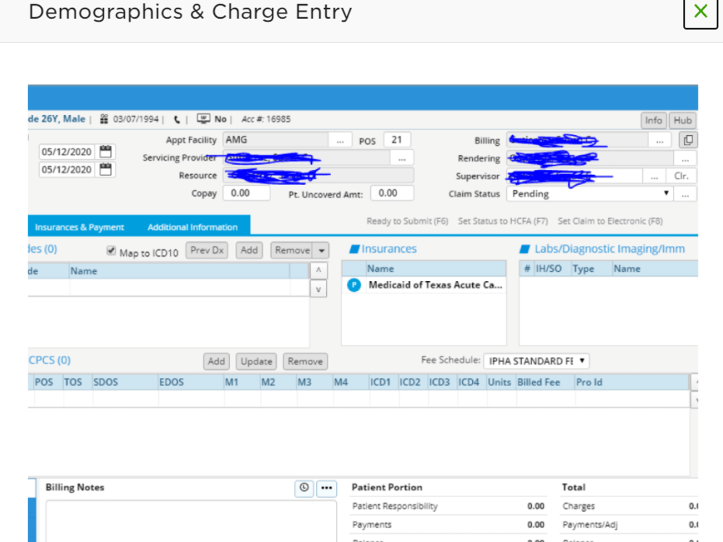The image size is (723, 542).
Task: Click the Pt. Uncoverd Amt field
Action: [x=393, y=193]
